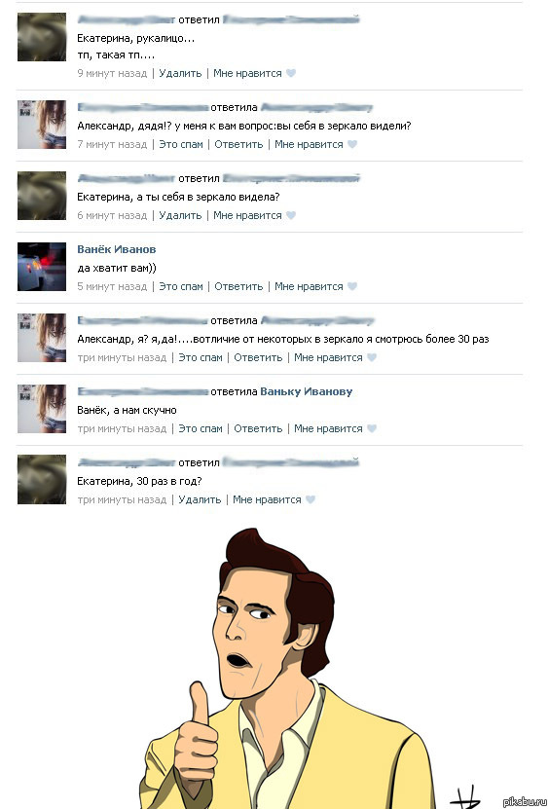Click heart icon on the '9 минут назад' comment
Screen dimensions: 548x809
(x=291, y=73)
